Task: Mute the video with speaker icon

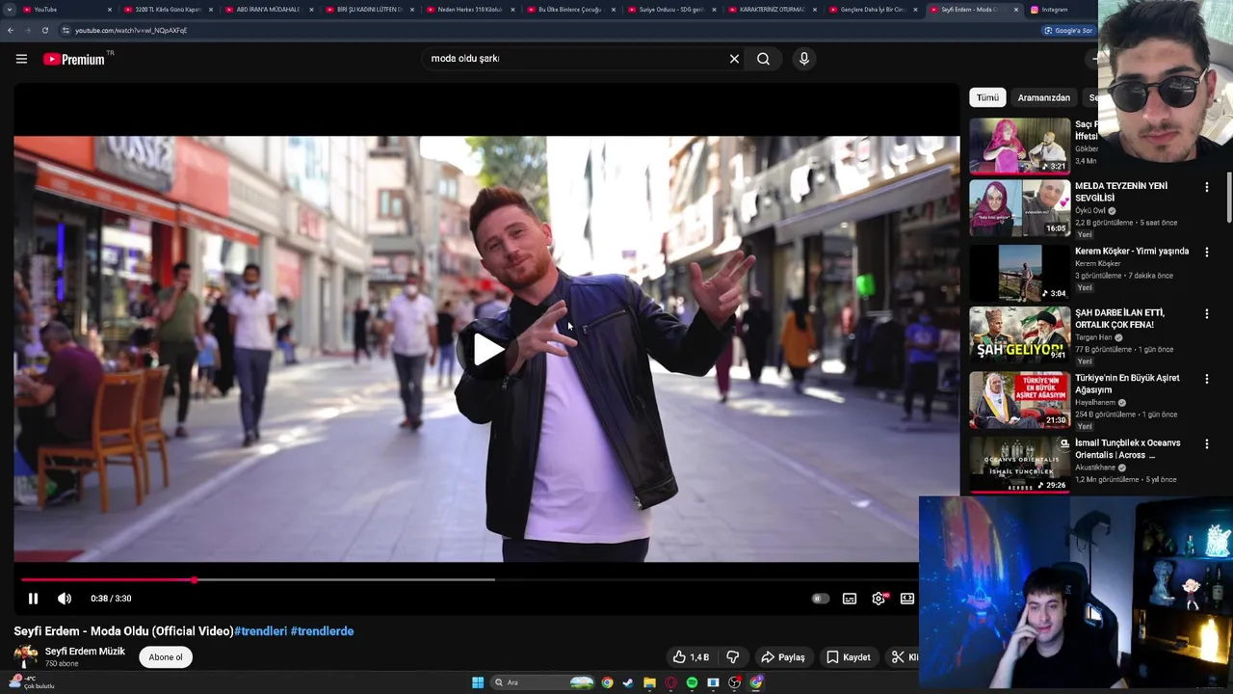Action: coord(65,599)
